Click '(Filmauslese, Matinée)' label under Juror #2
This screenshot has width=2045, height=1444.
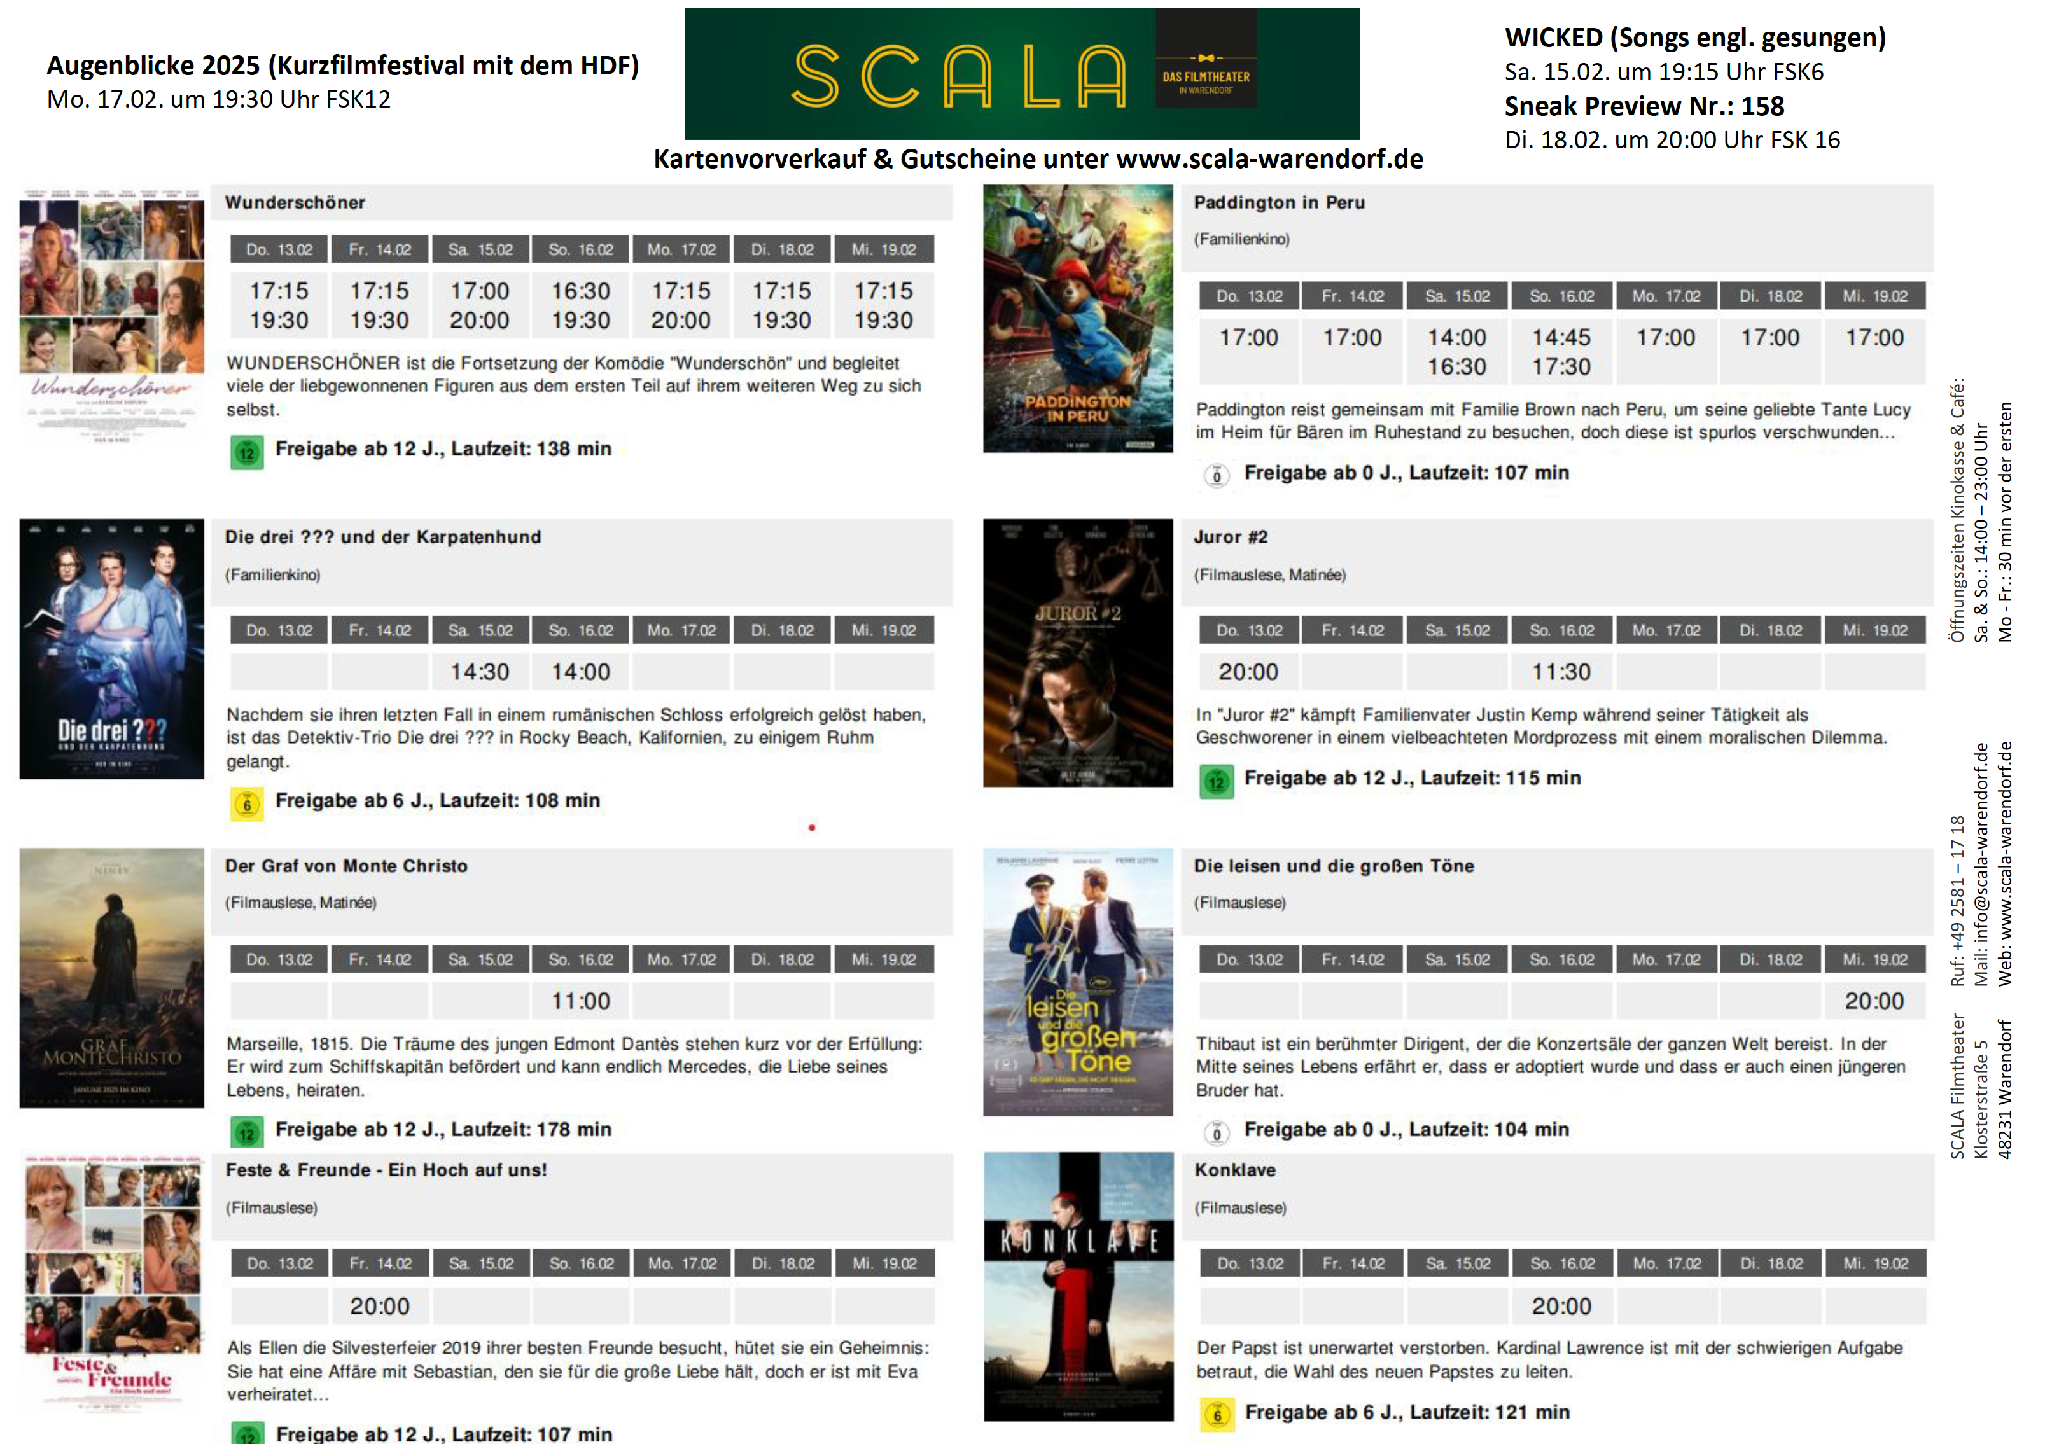[1269, 576]
